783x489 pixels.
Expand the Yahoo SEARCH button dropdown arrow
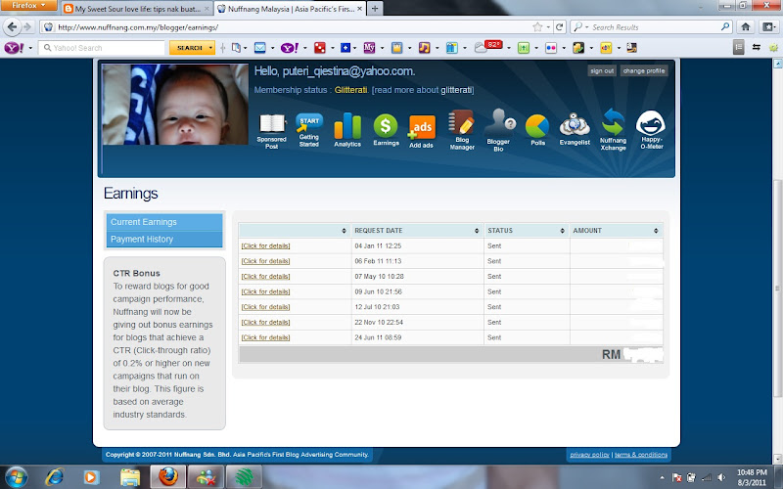[210, 48]
